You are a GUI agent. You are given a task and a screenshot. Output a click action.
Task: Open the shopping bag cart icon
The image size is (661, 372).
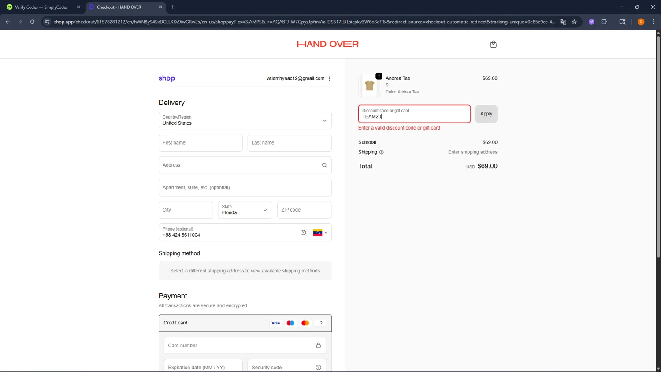pyautogui.click(x=493, y=44)
